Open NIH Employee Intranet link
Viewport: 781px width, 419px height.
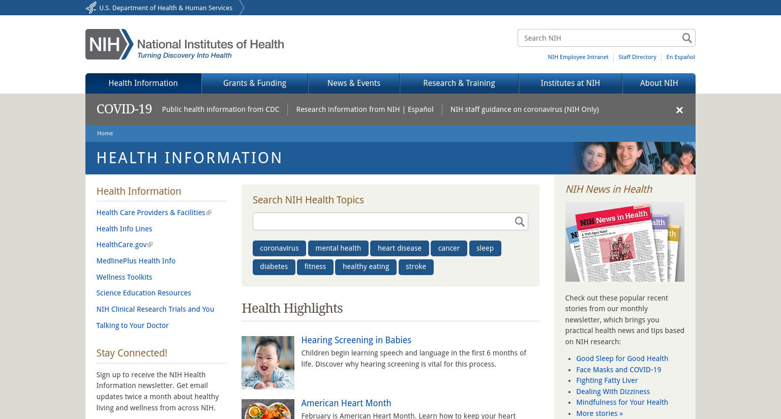(578, 57)
